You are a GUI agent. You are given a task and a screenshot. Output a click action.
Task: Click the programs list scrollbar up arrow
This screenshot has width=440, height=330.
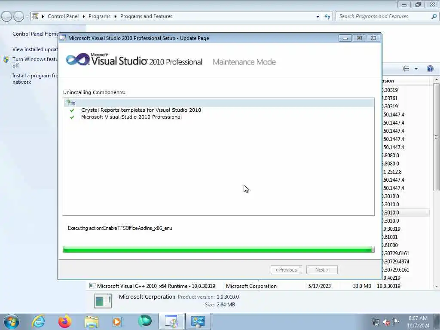[x=437, y=80]
